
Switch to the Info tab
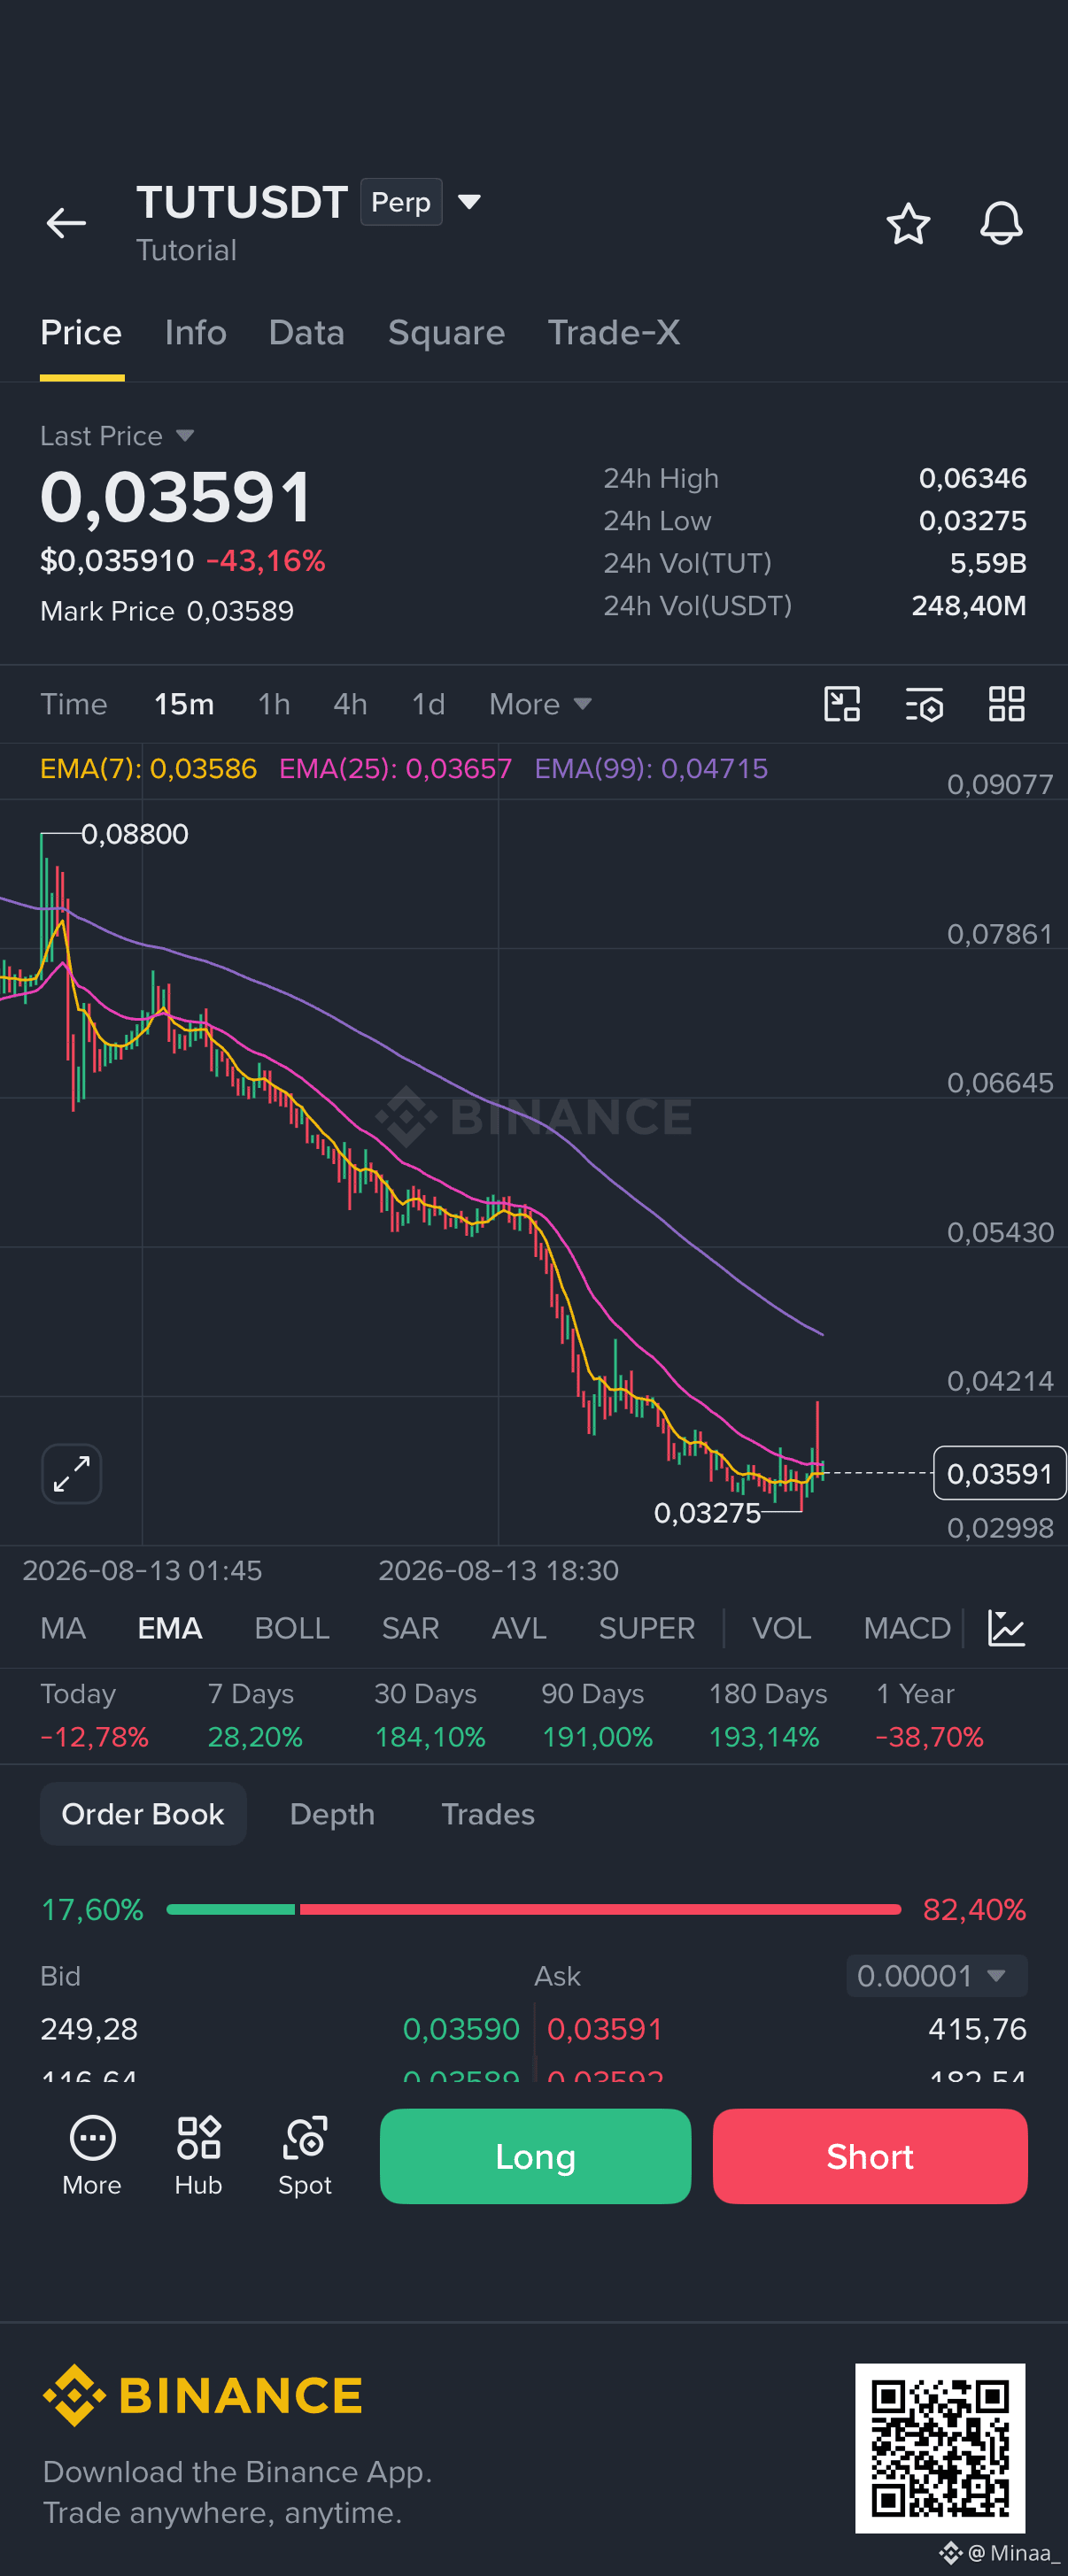point(195,333)
